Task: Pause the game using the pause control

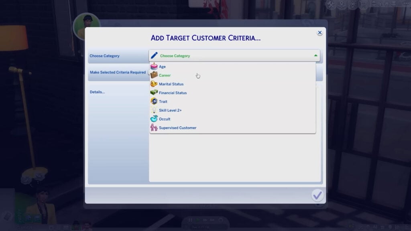Action: coord(191,220)
